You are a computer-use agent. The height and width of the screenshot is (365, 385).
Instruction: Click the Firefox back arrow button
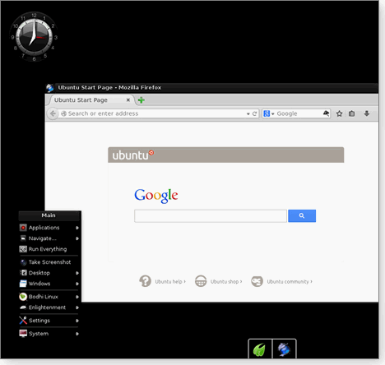(53, 113)
